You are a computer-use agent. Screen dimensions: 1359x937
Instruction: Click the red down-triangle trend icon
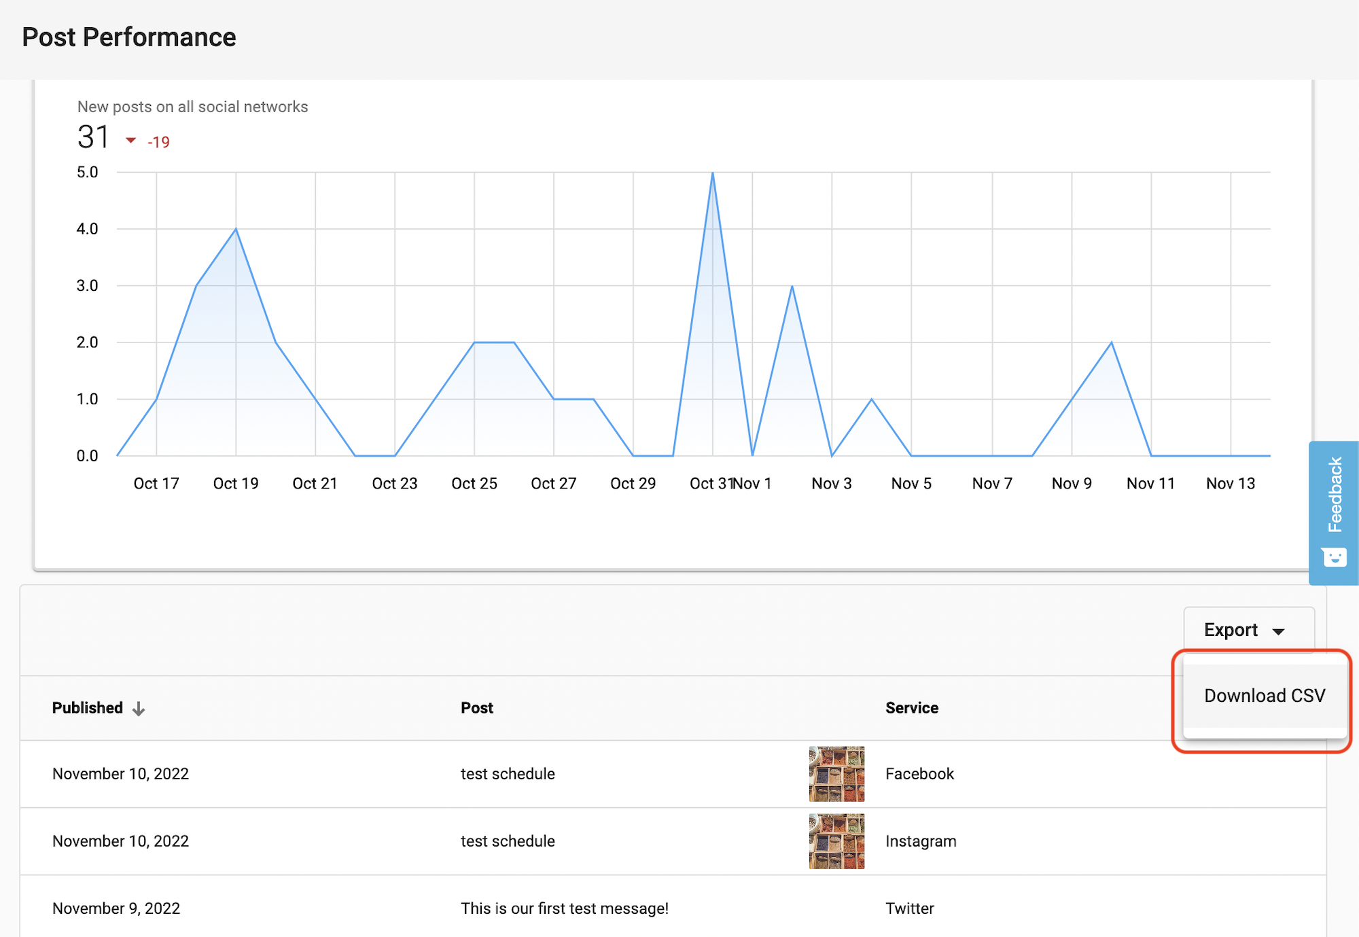pos(131,141)
